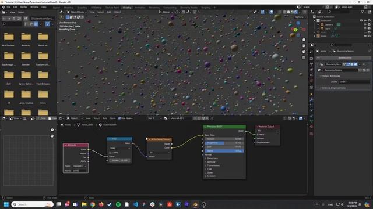
Task: Open the viewport Options dropdown
Action: point(301,17)
